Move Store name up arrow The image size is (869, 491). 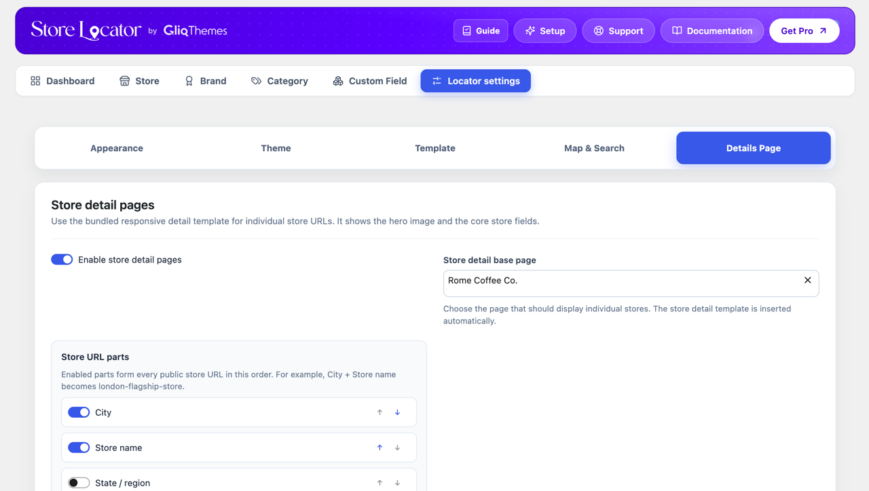pyautogui.click(x=380, y=448)
